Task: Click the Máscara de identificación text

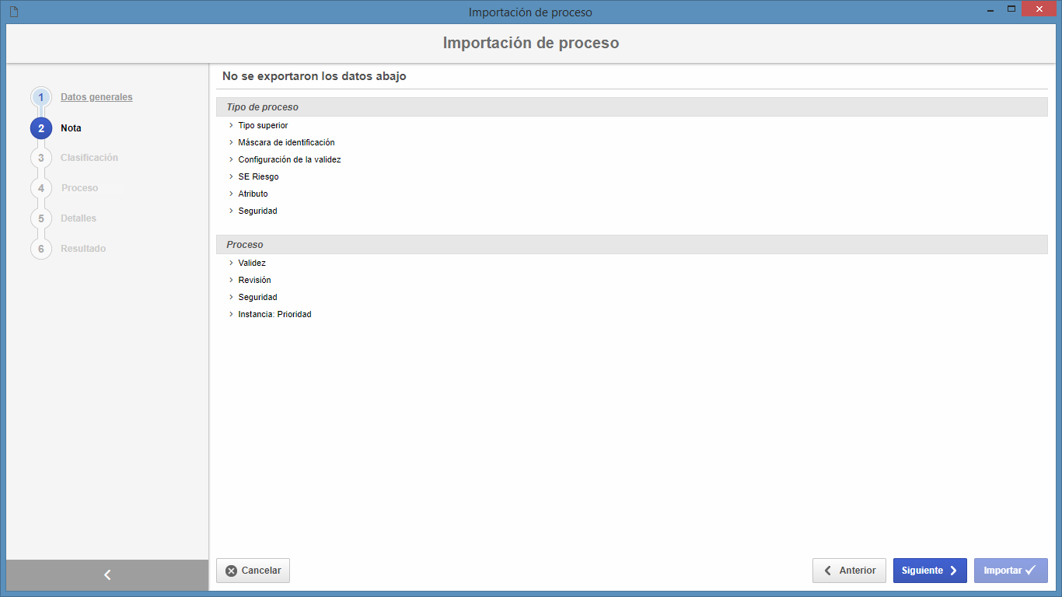Action: coord(286,142)
